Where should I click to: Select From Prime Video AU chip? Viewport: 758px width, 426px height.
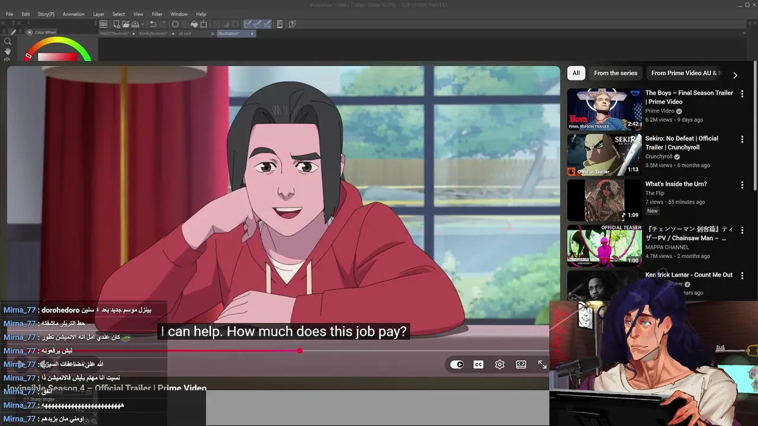pyautogui.click(x=686, y=73)
